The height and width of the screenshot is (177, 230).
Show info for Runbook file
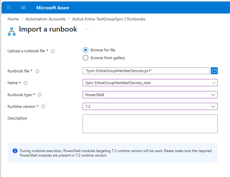[37, 71]
